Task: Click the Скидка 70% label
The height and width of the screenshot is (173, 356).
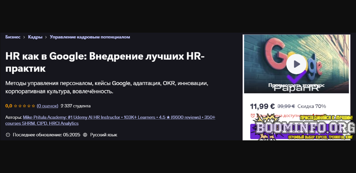Action: pos(312,106)
